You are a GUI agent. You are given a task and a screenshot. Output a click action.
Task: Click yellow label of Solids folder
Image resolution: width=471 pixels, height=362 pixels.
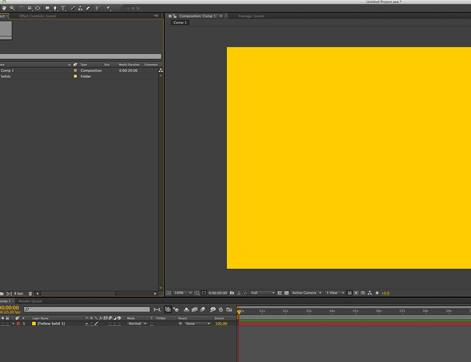pyautogui.click(x=75, y=76)
